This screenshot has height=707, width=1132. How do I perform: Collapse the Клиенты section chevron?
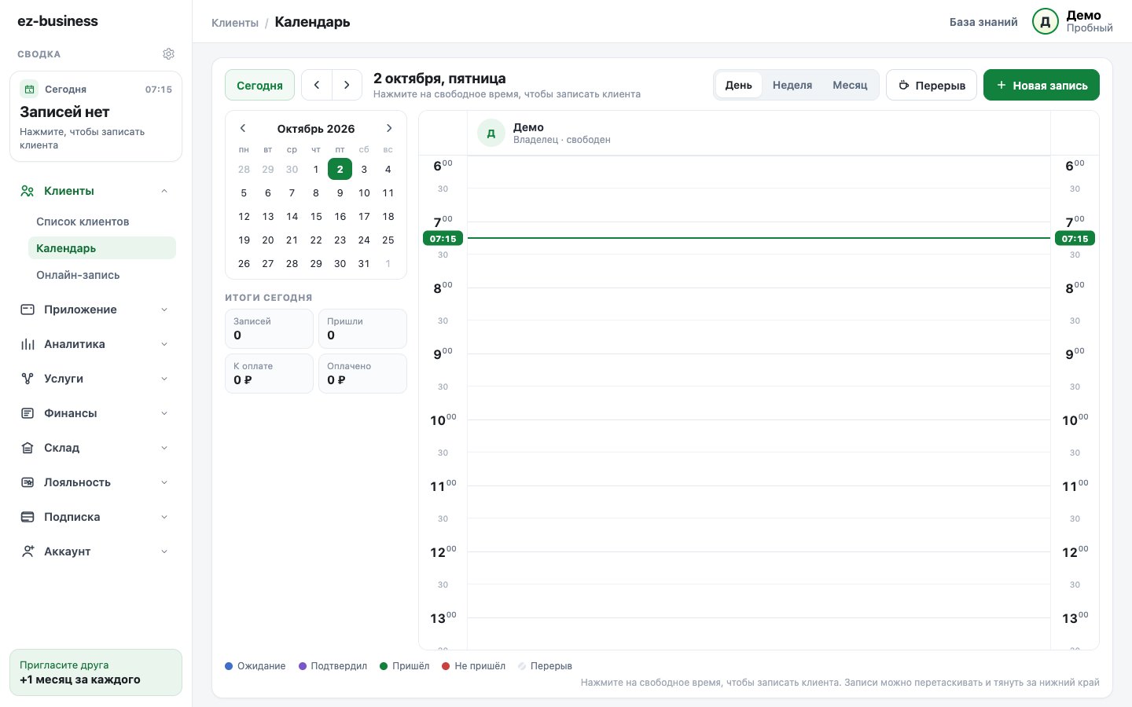(x=164, y=191)
